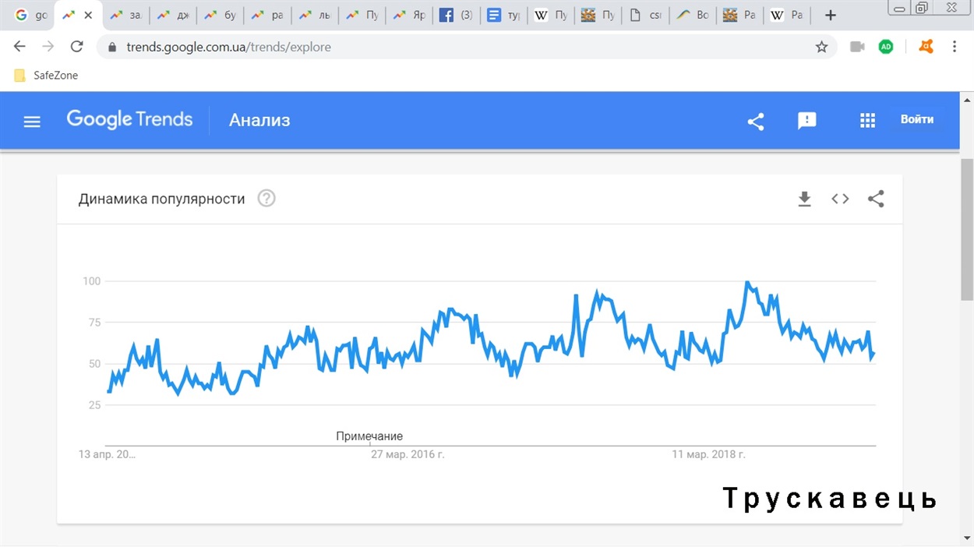Open a new browser tab

tap(831, 15)
